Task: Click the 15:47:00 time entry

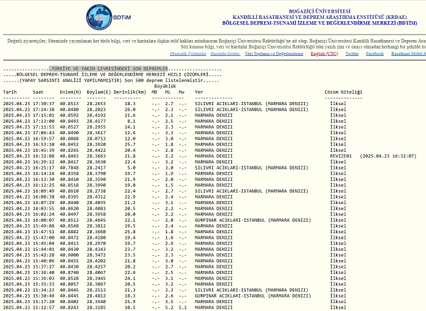Action: pos(43,238)
